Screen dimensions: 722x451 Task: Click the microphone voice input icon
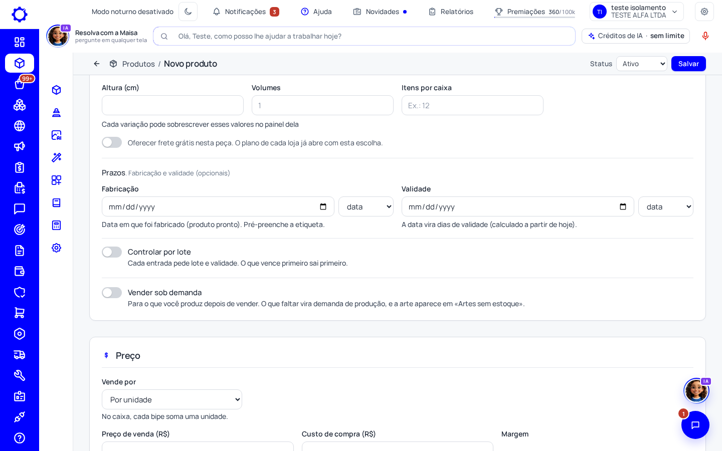[705, 36]
